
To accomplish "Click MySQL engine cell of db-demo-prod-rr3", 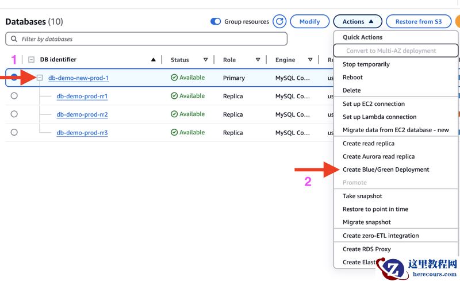I will tap(292, 133).
